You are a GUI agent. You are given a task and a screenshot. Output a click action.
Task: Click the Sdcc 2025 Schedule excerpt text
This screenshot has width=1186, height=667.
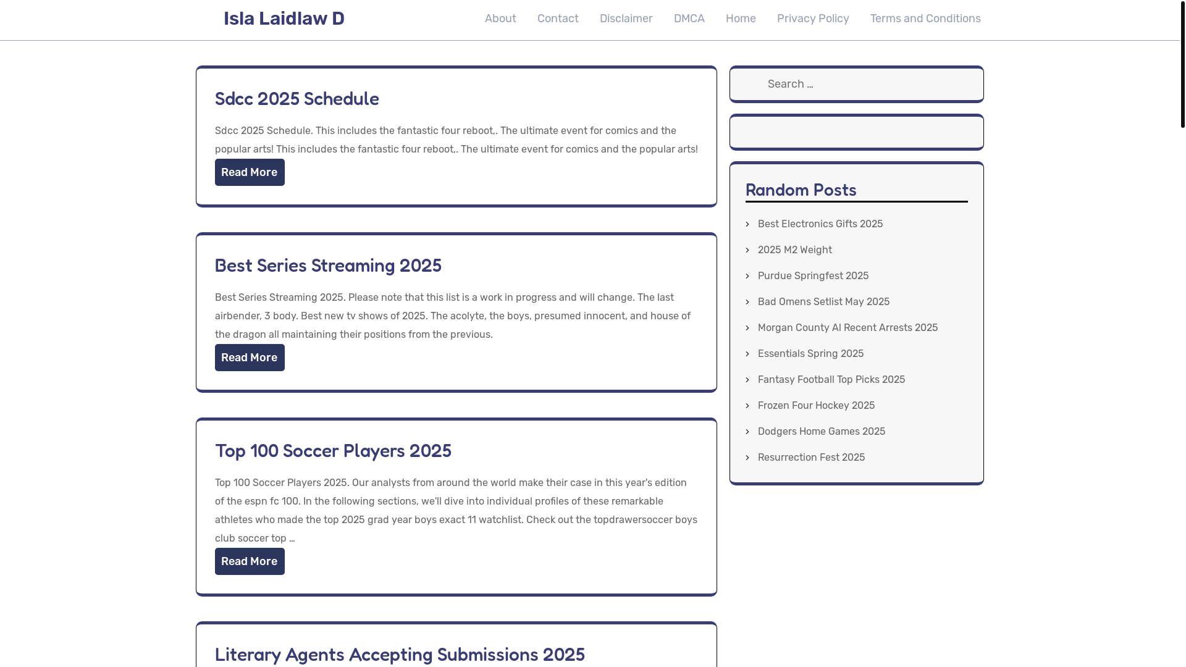pos(456,140)
